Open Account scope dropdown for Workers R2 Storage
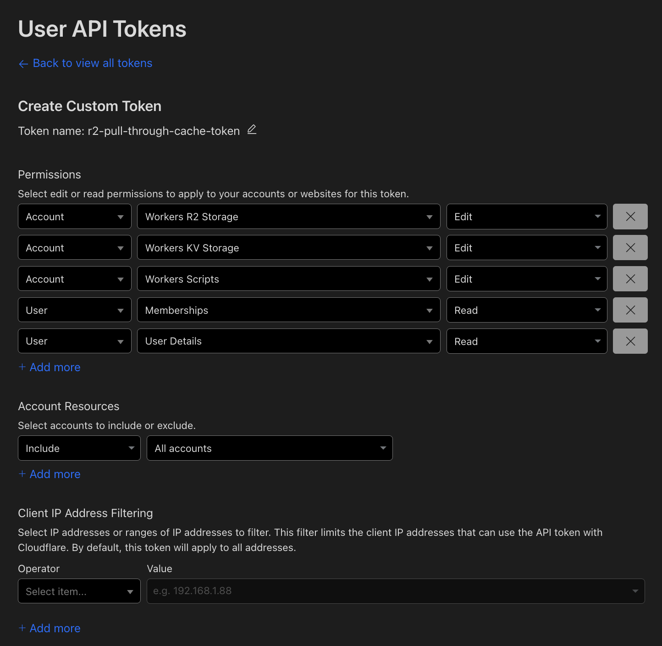The width and height of the screenshot is (662, 646). coord(75,217)
